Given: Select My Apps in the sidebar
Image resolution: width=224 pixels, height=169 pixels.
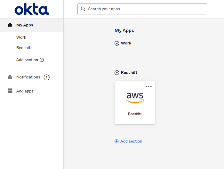Looking at the screenshot, I should click(32, 25).
